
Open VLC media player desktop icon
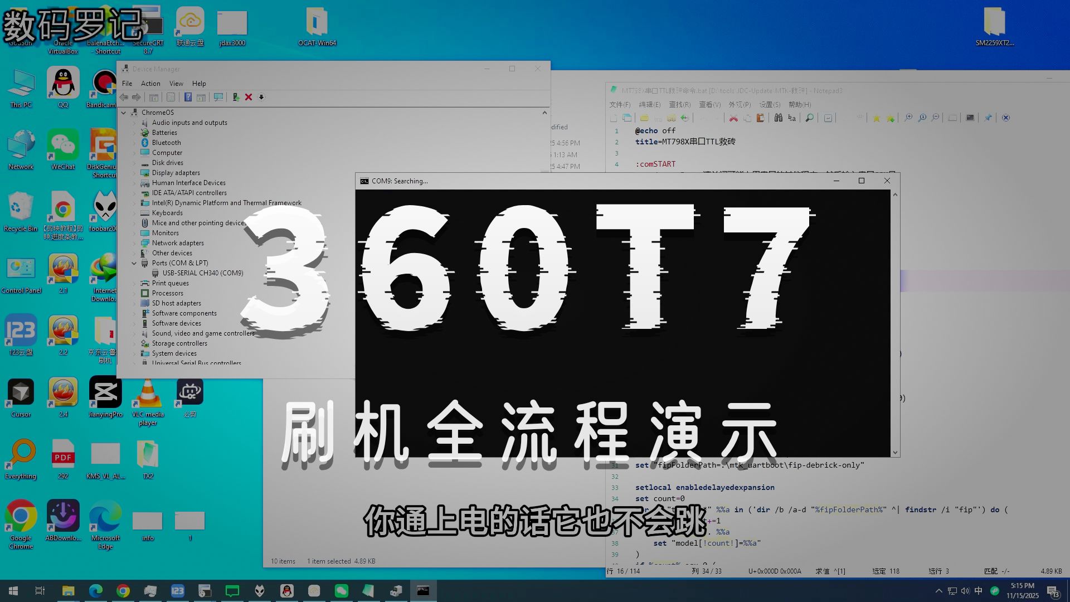[x=148, y=401]
